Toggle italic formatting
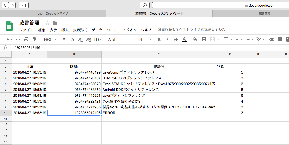The height and width of the screenshot is (145, 289). pyautogui.click(x=167, y=39)
